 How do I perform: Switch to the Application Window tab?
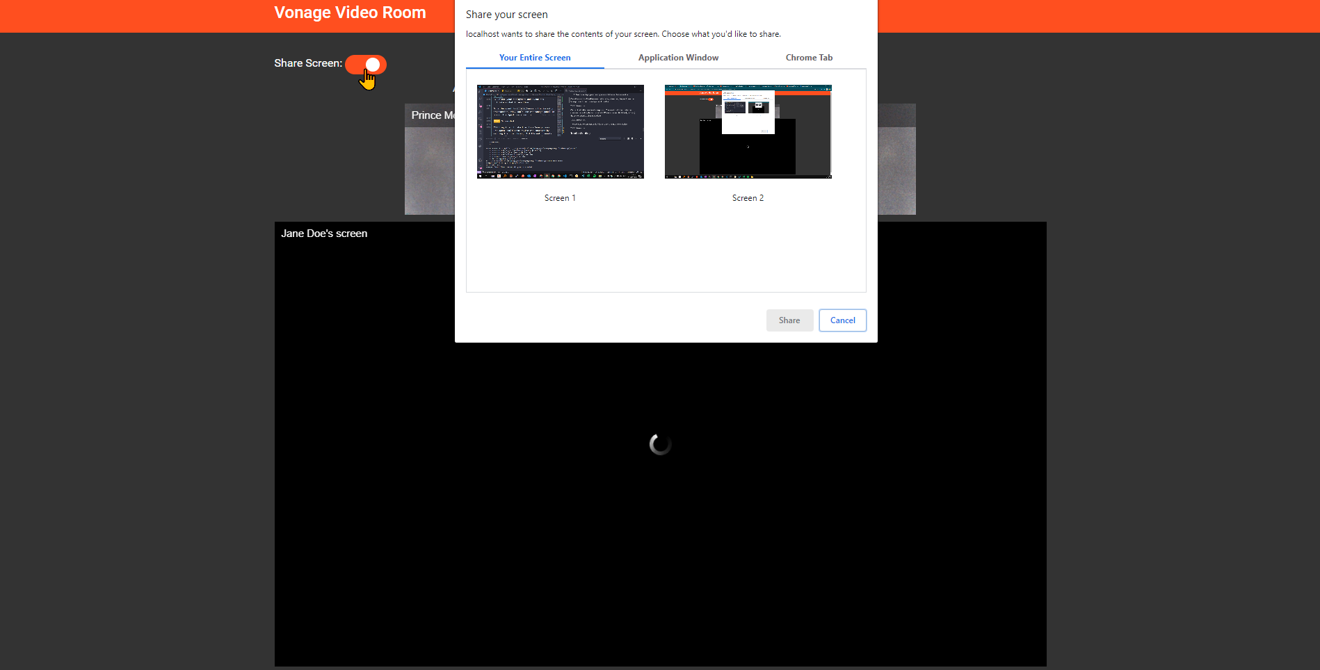(x=677, y=58)
